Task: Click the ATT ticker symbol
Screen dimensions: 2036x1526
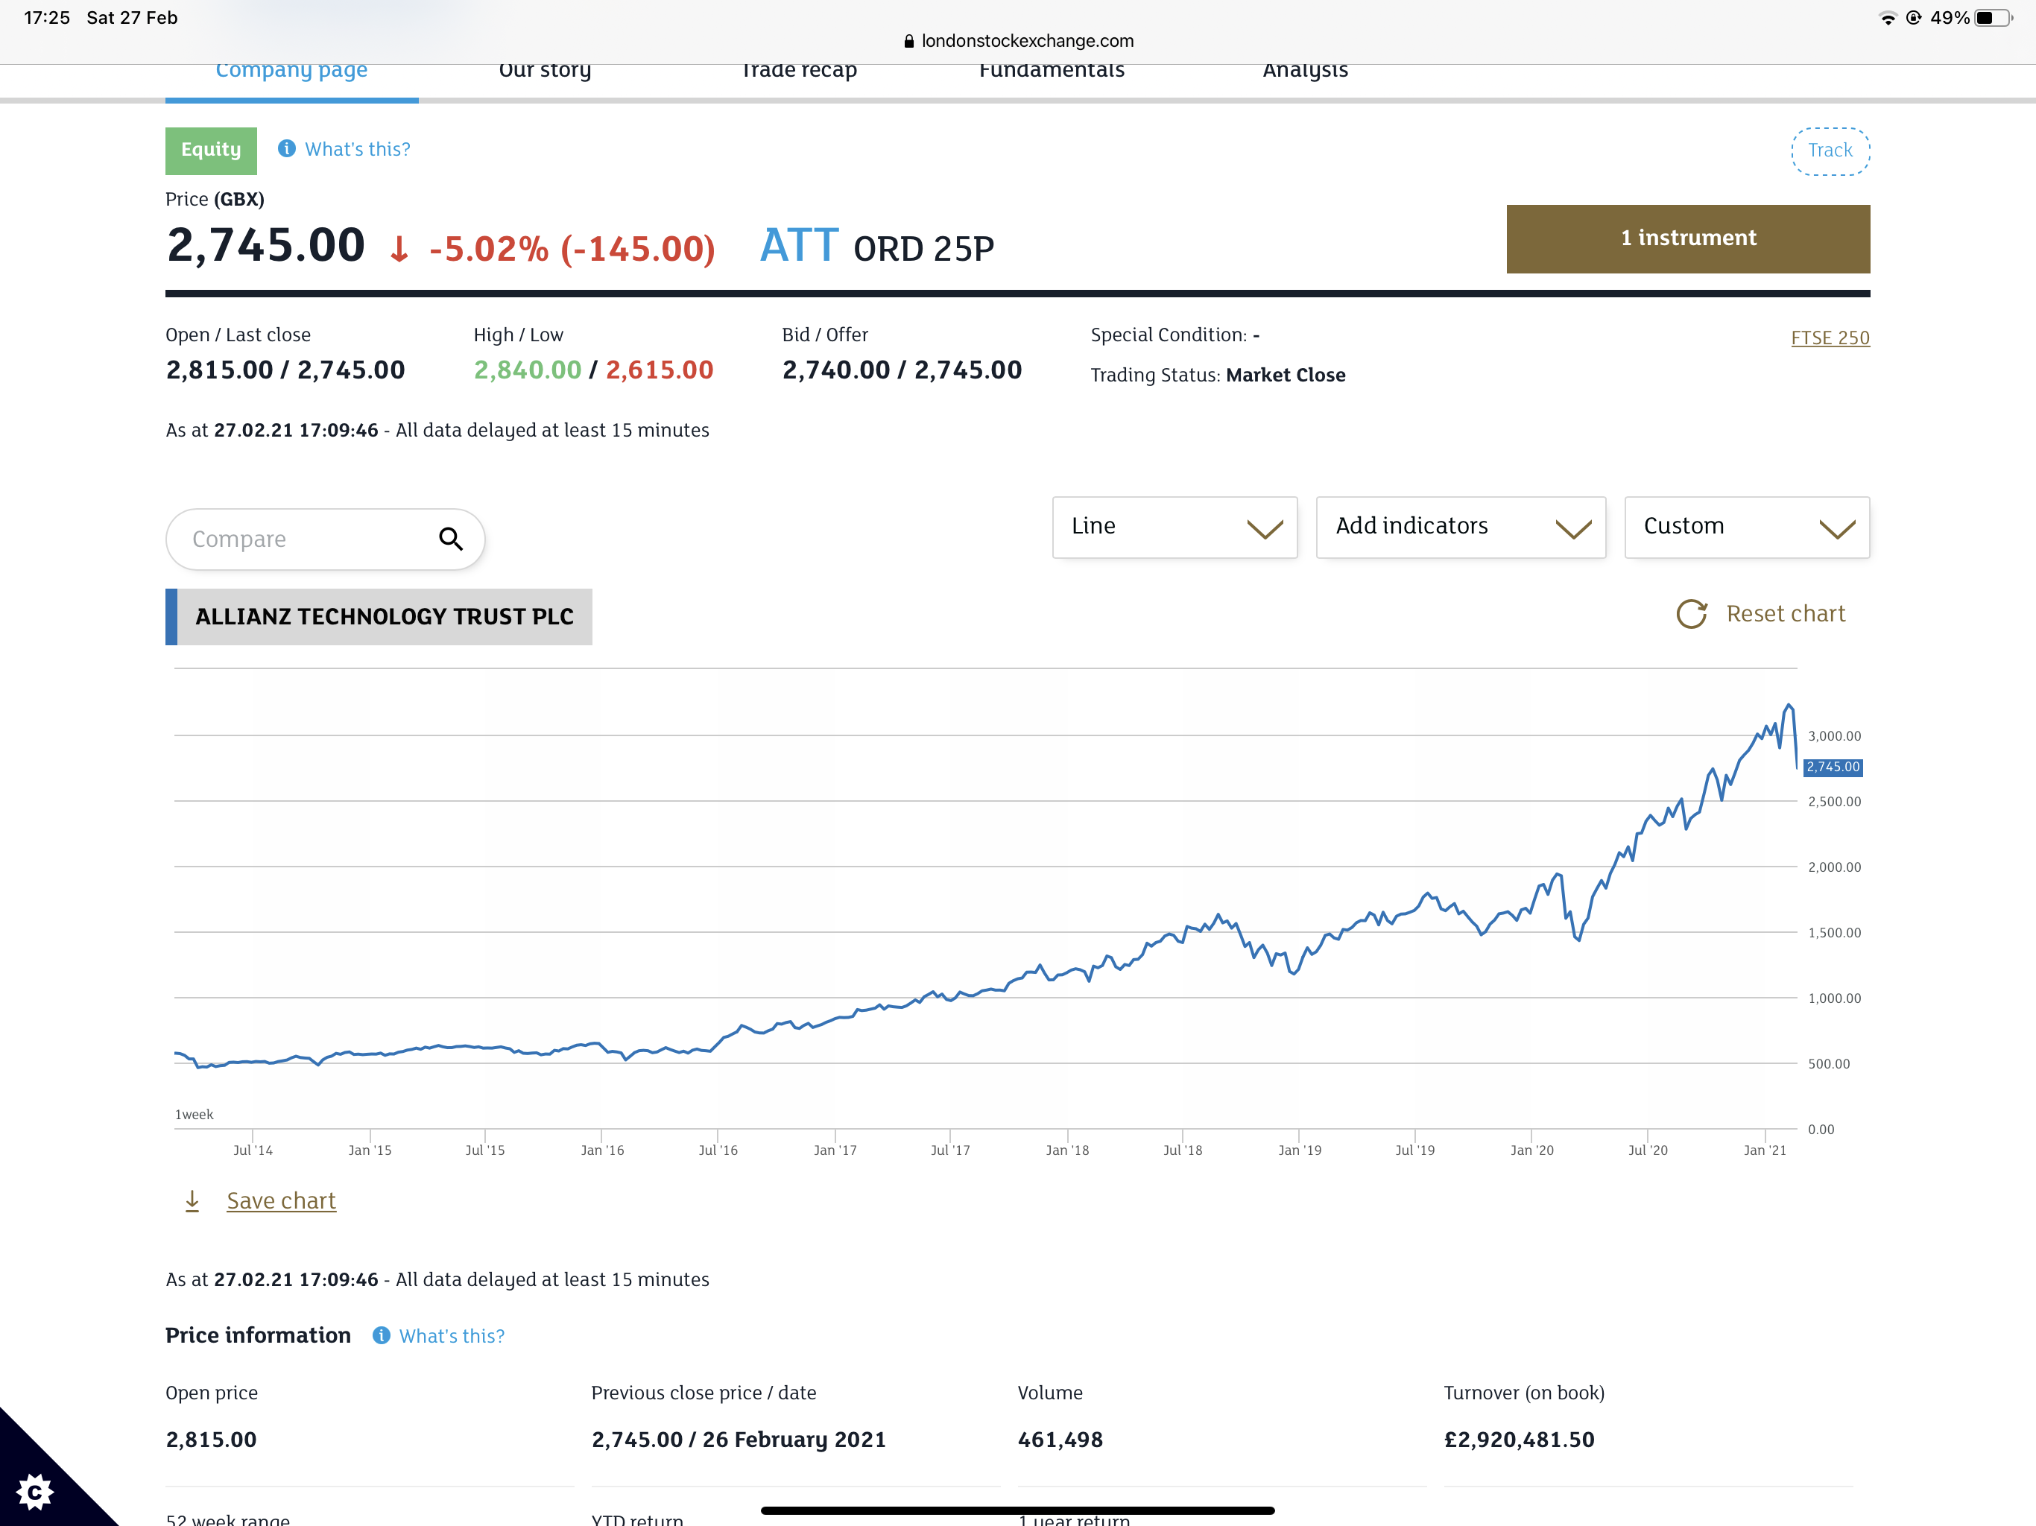Action: point(799,246)
